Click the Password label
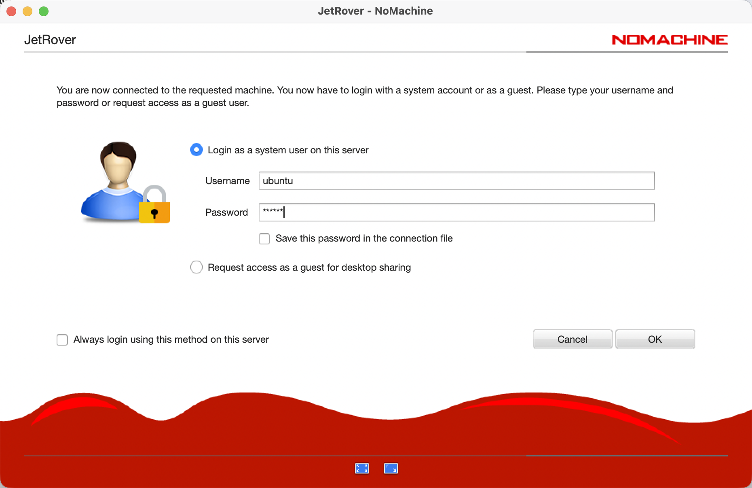752x488 pixels. (x=226, y=212)
